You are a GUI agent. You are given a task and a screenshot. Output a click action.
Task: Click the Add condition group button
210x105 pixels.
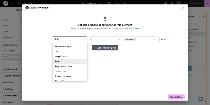click(105, 48)
